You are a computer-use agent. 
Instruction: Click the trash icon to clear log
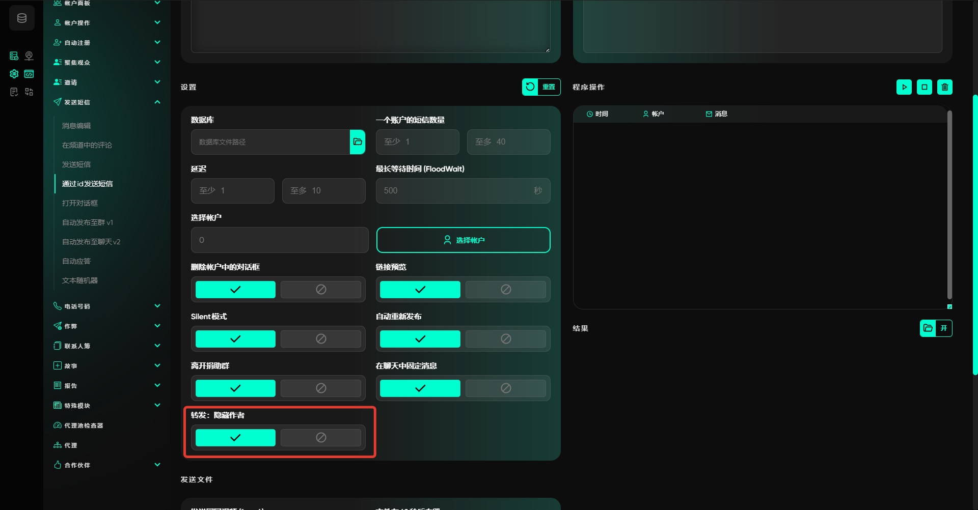(944, 87)
